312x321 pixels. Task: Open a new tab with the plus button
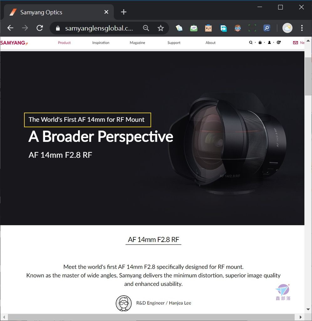tap(123, 12)
